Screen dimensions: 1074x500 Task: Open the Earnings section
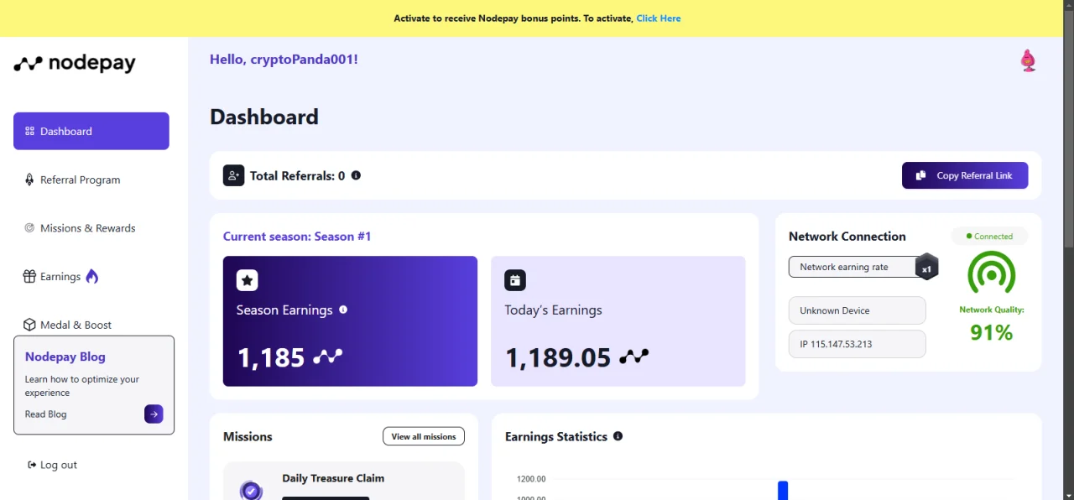60,277
